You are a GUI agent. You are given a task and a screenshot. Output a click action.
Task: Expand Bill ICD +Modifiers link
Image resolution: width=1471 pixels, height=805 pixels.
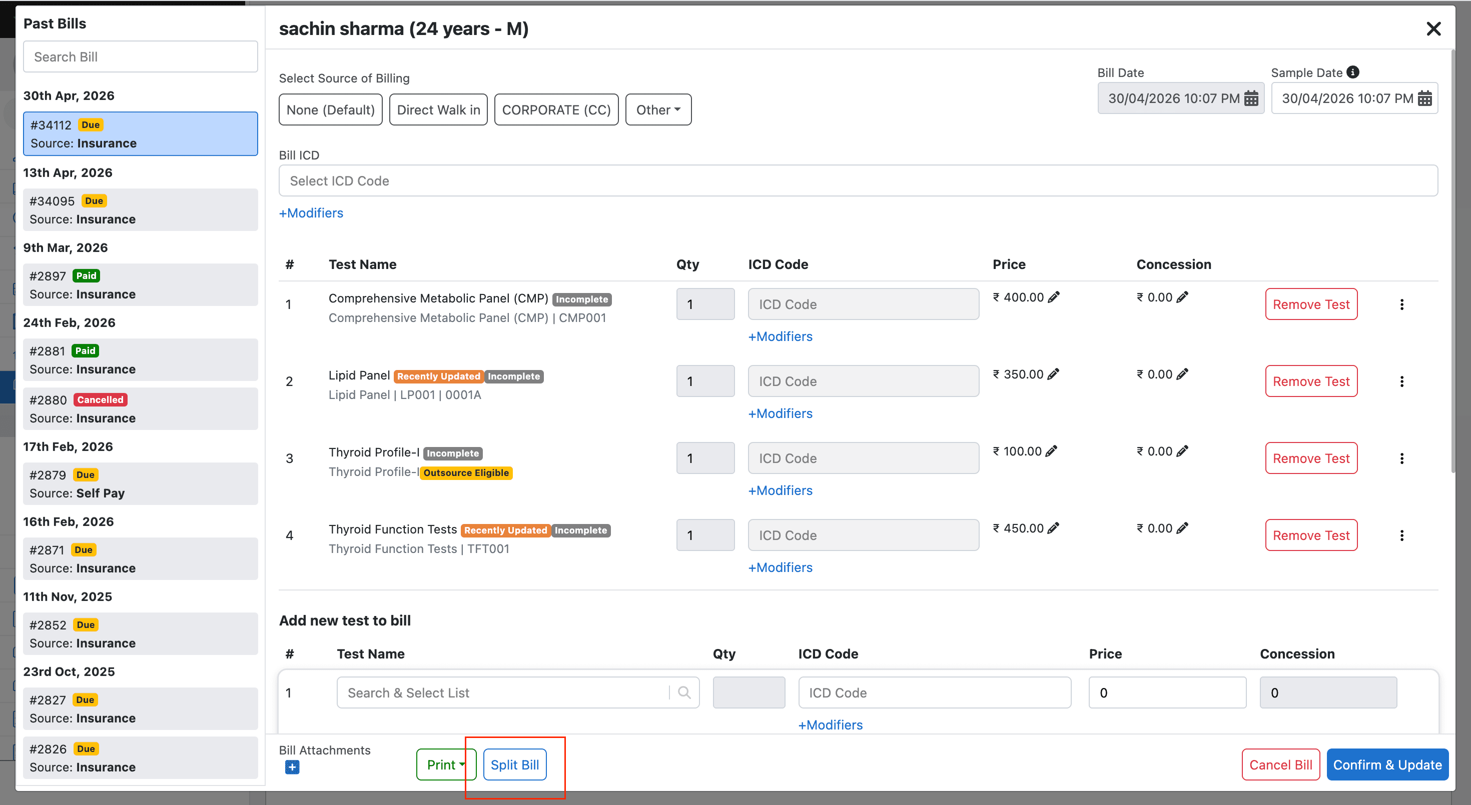pyautogui.click(x=311, y=213)
